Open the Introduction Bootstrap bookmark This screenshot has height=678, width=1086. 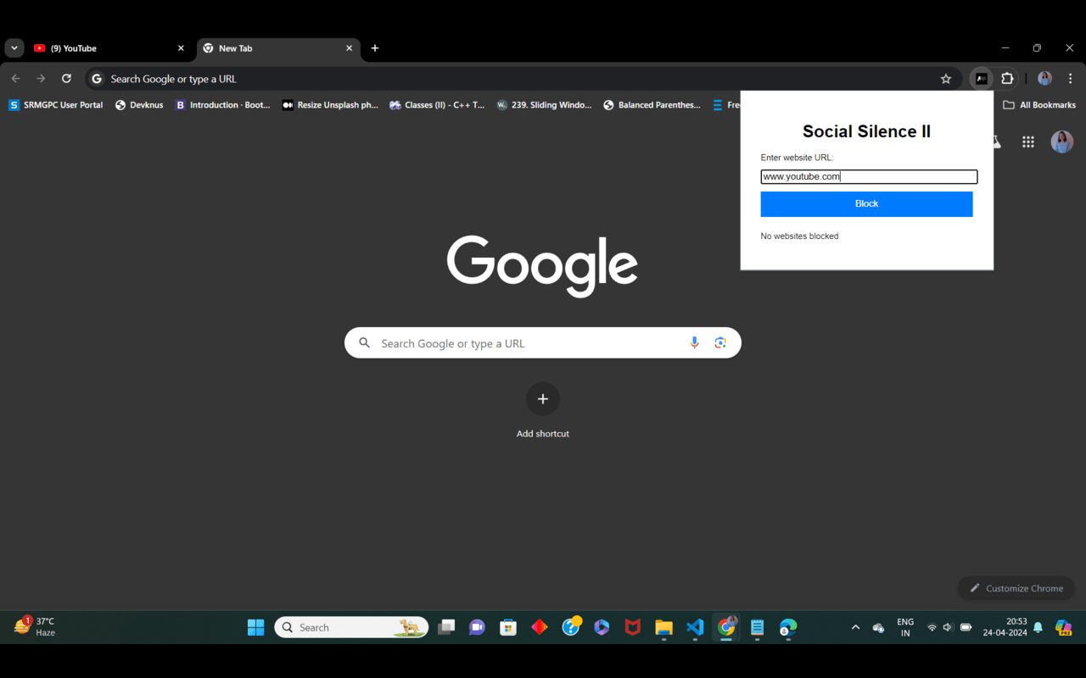pyautogui.click(x=222, y=105)
